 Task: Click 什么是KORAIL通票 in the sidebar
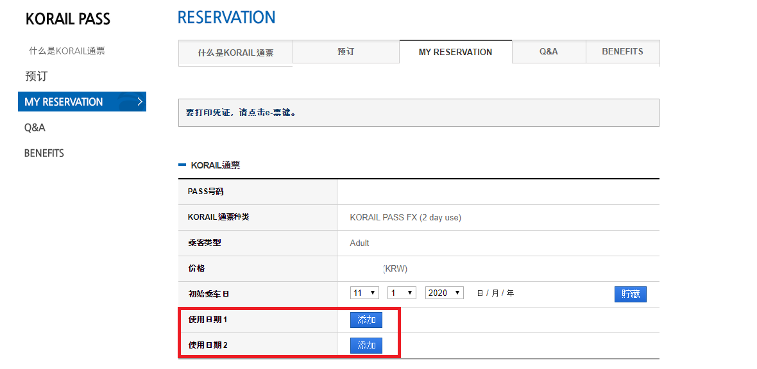(67, 51)
